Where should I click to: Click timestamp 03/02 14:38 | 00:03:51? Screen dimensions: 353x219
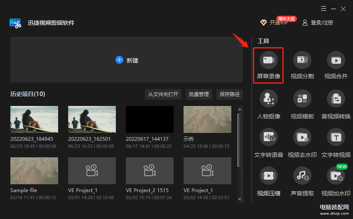point(206,198)
